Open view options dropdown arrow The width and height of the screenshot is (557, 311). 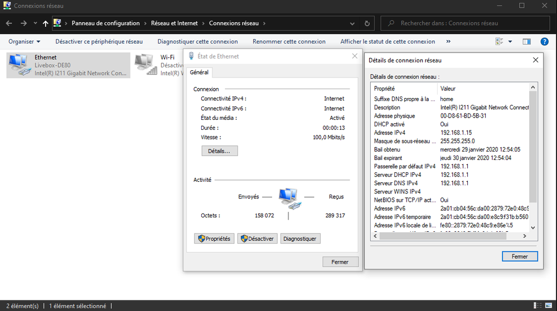[510, 42]
